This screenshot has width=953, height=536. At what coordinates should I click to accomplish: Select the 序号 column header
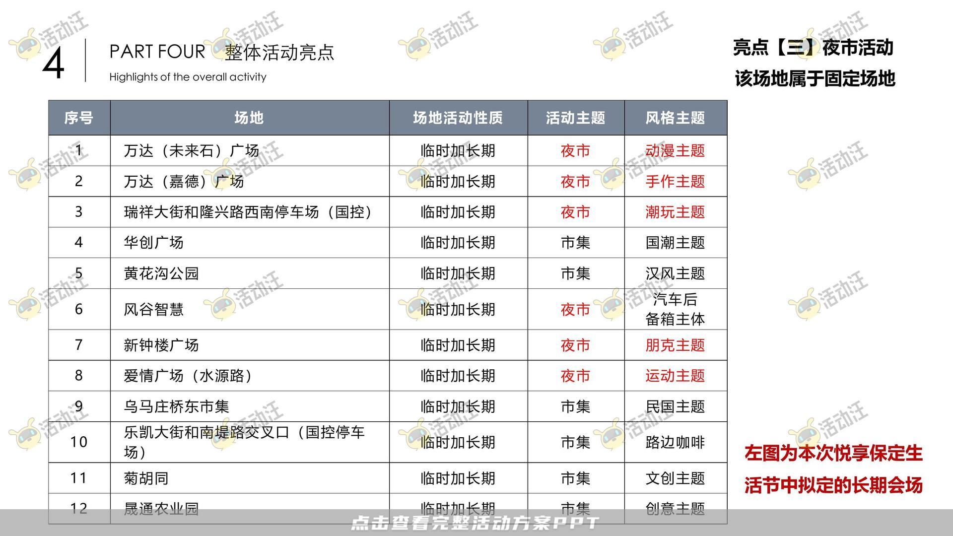79,118
